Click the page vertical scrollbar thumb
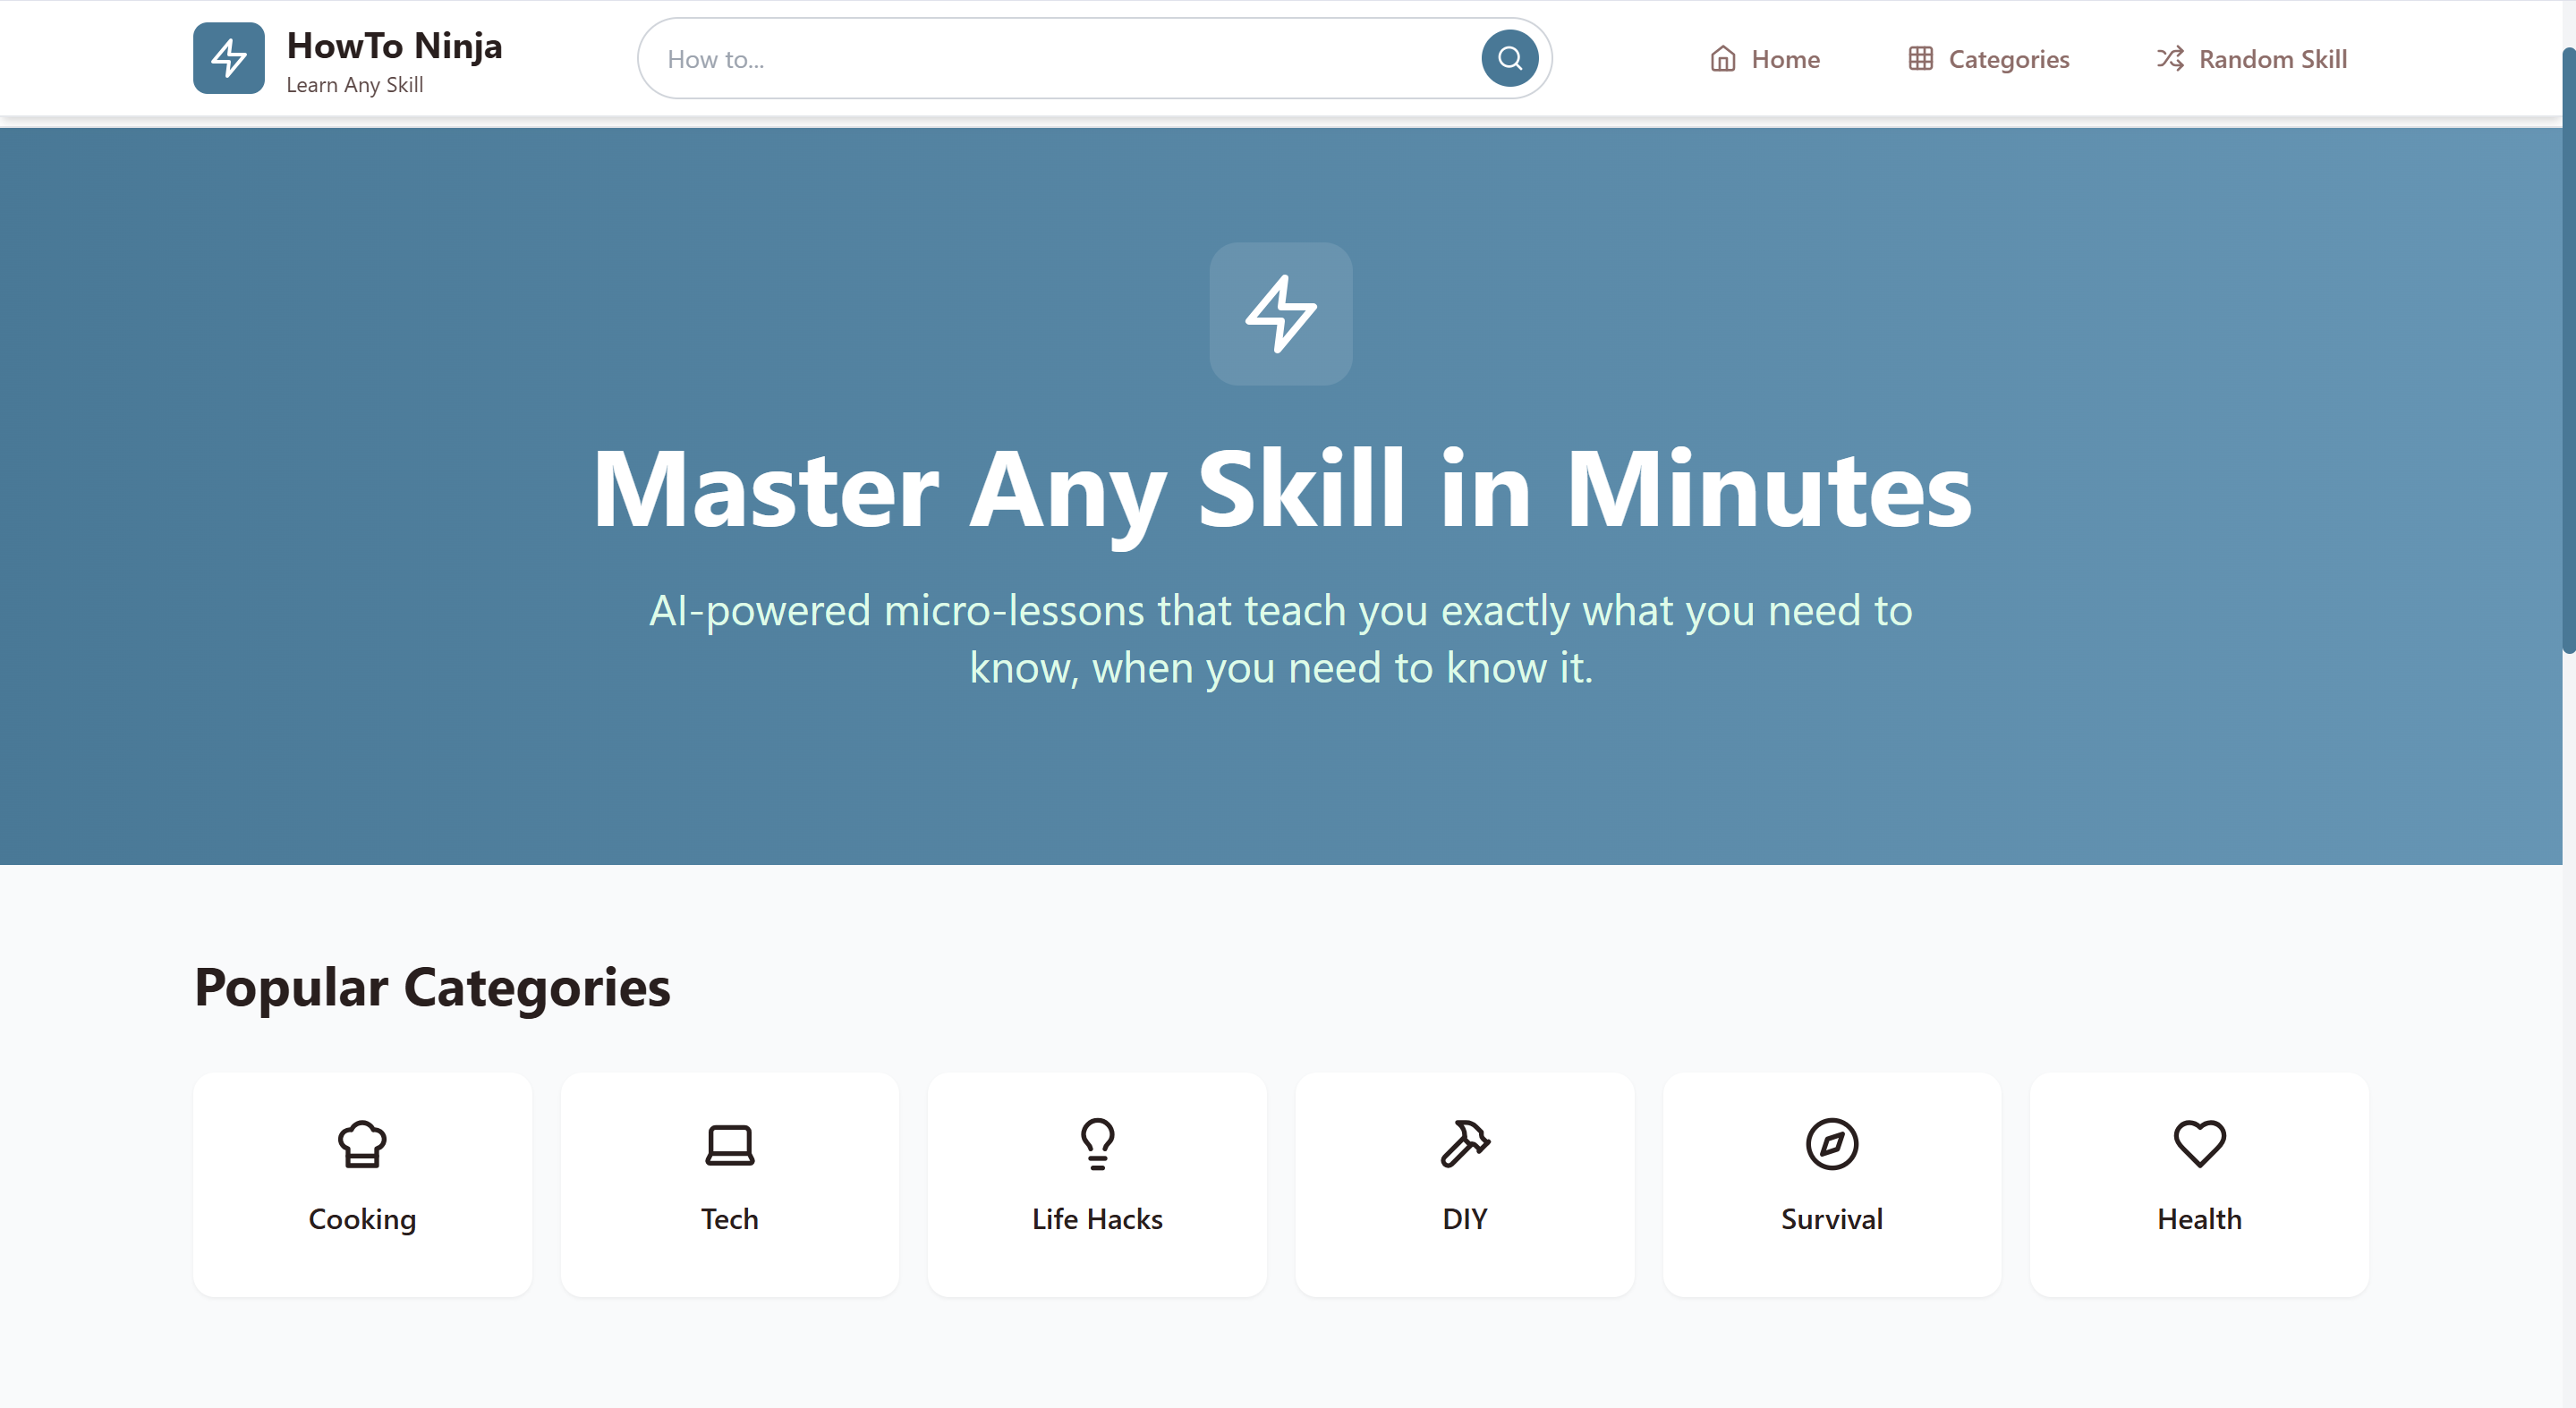This screenshot has height=1408, width=2576. point(2568,350)
